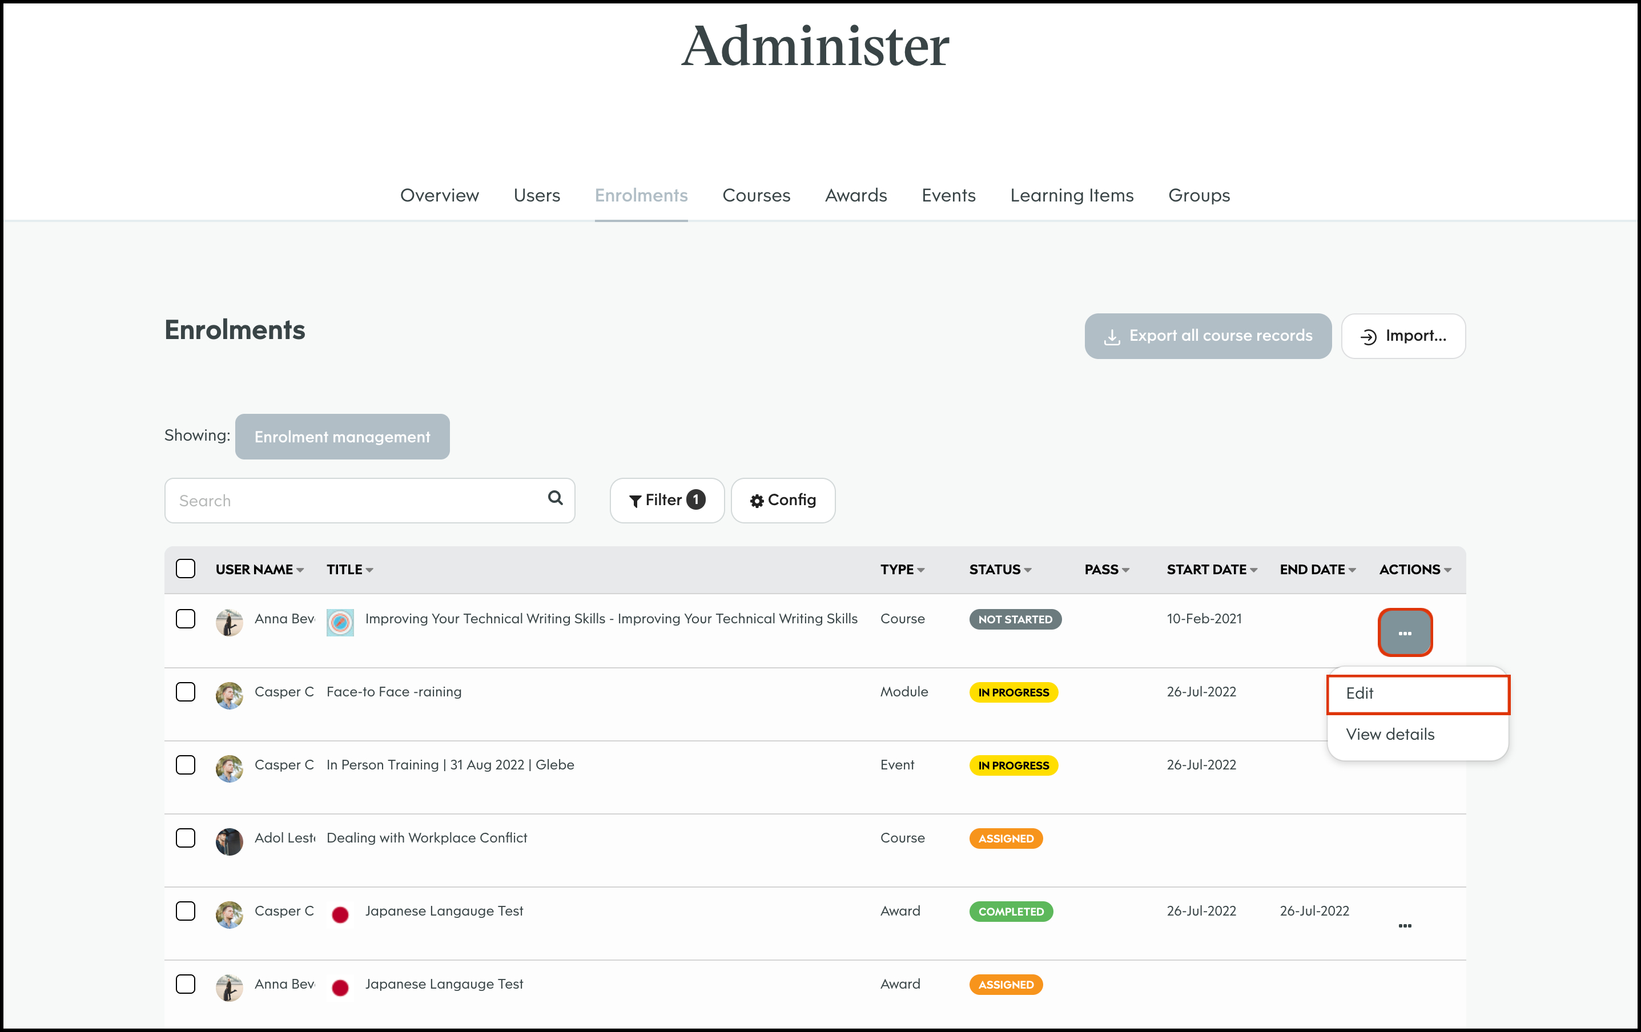Viewport: 1641px width, 1032px height.
Task: Click red Japan flag icon on Casper's award
Action: [x=340, y=914]
